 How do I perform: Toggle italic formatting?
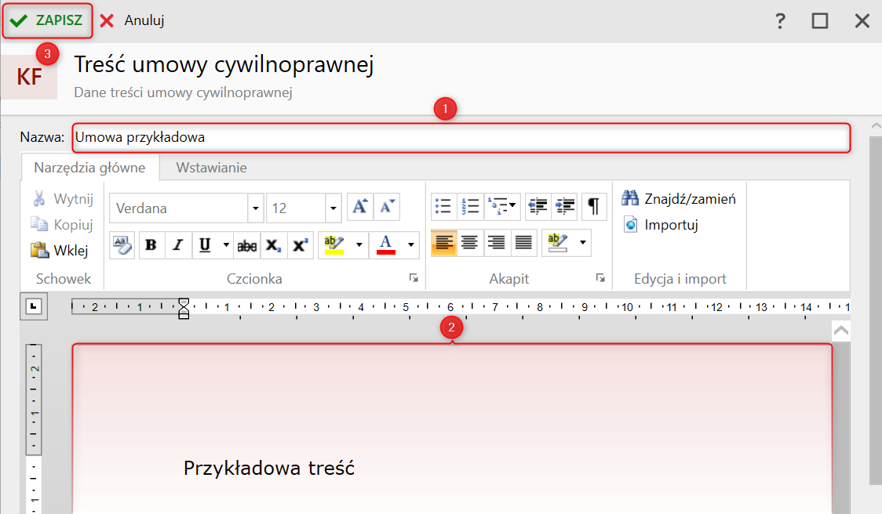(x=178, y=245)
